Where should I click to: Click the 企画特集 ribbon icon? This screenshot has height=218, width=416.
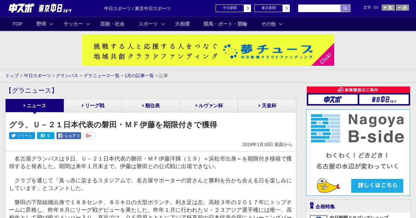tap(312, 206)
